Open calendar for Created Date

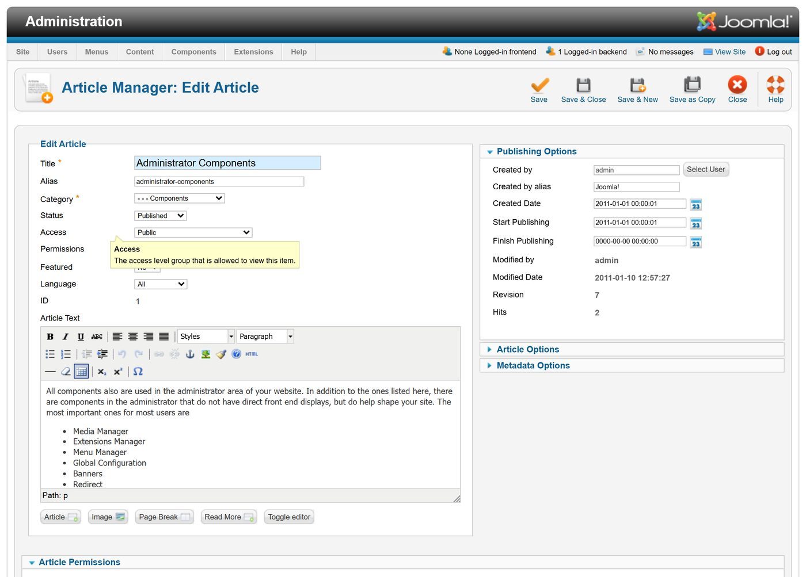coord(695,205)
